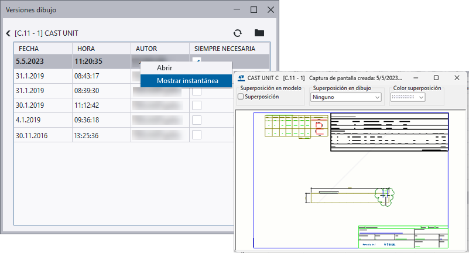This screenshot has width=469, height=253.
Task: Select Abrir from the context menu
Action: pyautogui.click(x=165, y=67)
